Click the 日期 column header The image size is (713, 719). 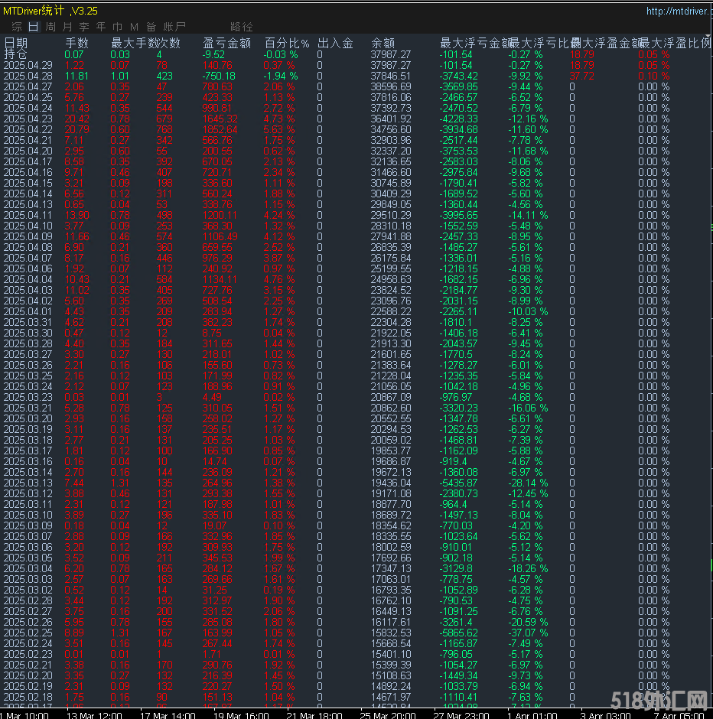[x=16, y=44]
